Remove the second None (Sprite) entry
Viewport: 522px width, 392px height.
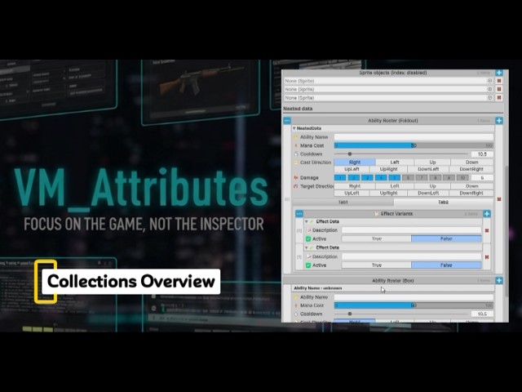point(499,89)
